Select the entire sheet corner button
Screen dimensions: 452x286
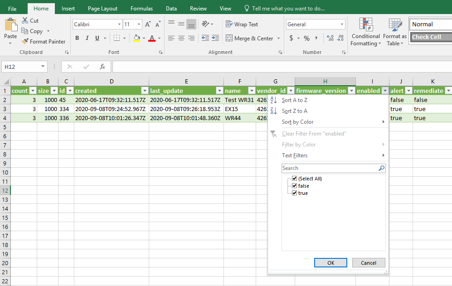(5, 81)
